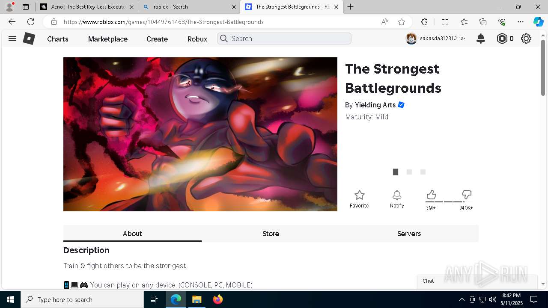The image size is (548, 308).
Task: Select the third carousel image dot
Action: (x=423, y=172)
